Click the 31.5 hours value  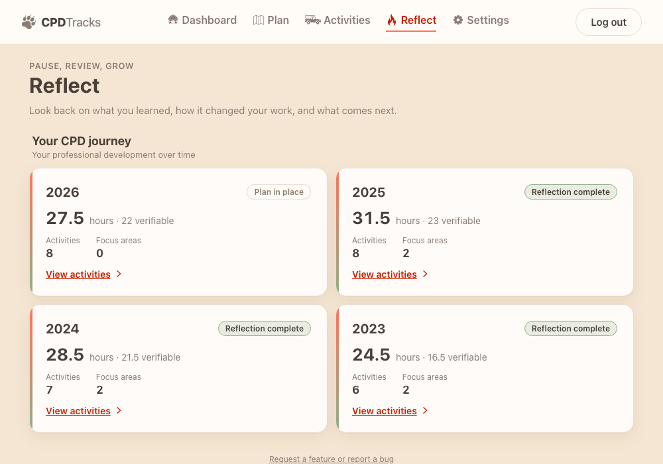(x=371, y=219)
